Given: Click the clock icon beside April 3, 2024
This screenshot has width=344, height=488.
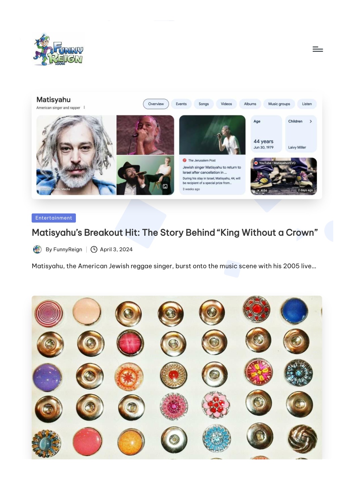Looking at the screenshot, I should click(x=94, y=249).
